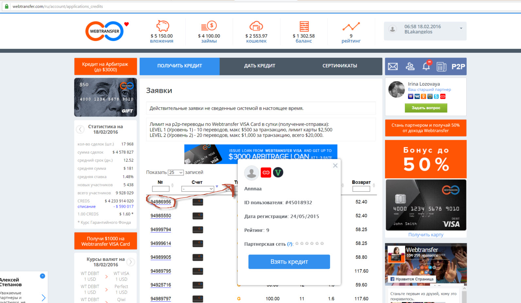Screen dimensions: 521x303
Task: Click Irina Lozovaya's profile photo
Action: click(x=397, y=89)
